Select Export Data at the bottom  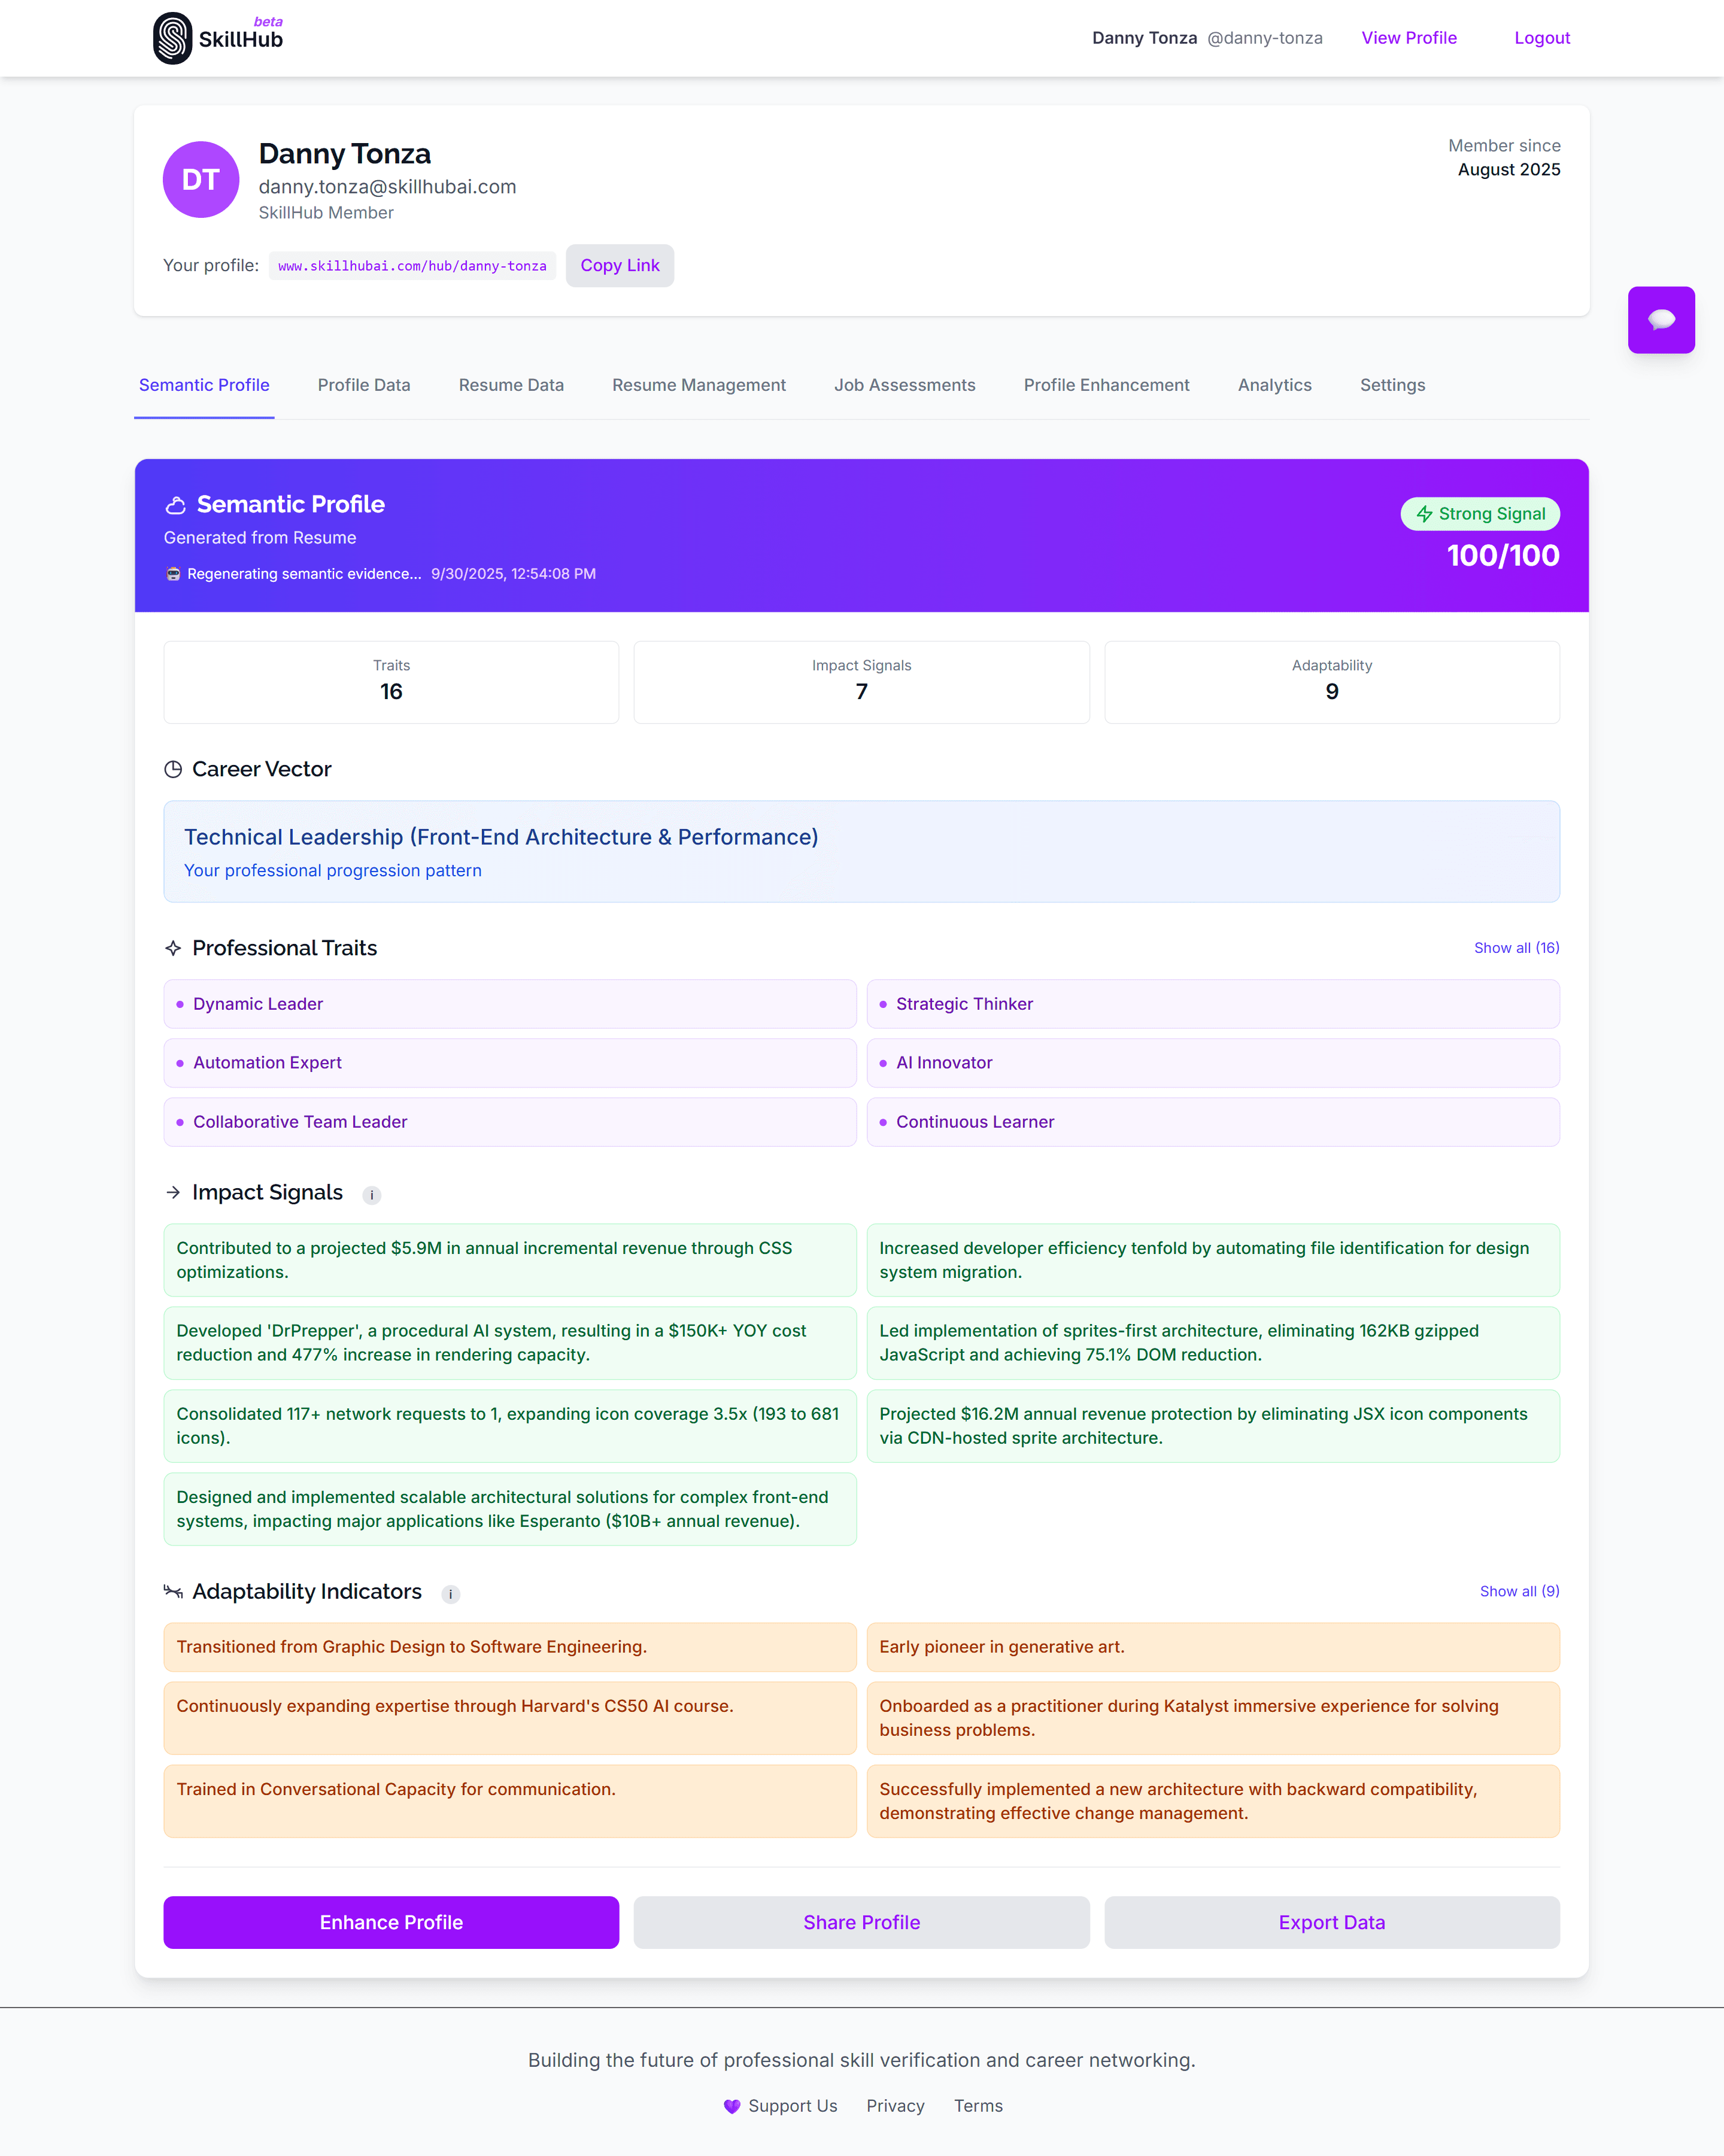(x=1331, y=1921)
